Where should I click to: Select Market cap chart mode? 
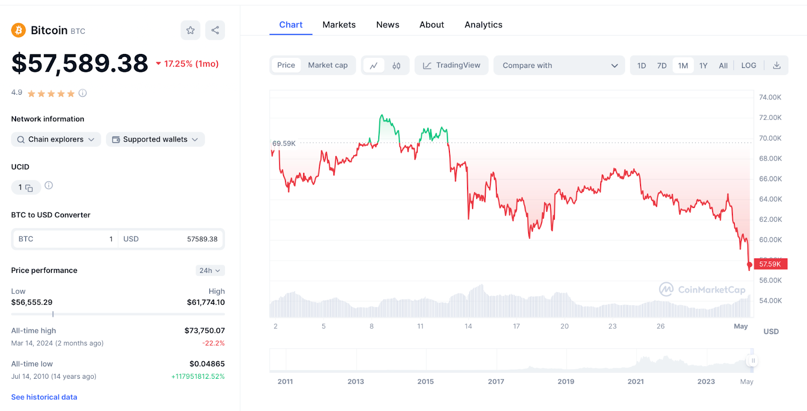click(328, 65)
